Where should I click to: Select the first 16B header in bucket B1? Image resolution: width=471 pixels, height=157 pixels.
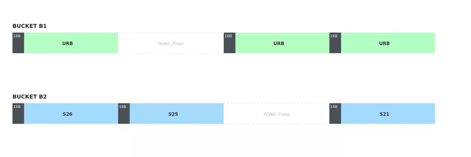pos(18,43)
